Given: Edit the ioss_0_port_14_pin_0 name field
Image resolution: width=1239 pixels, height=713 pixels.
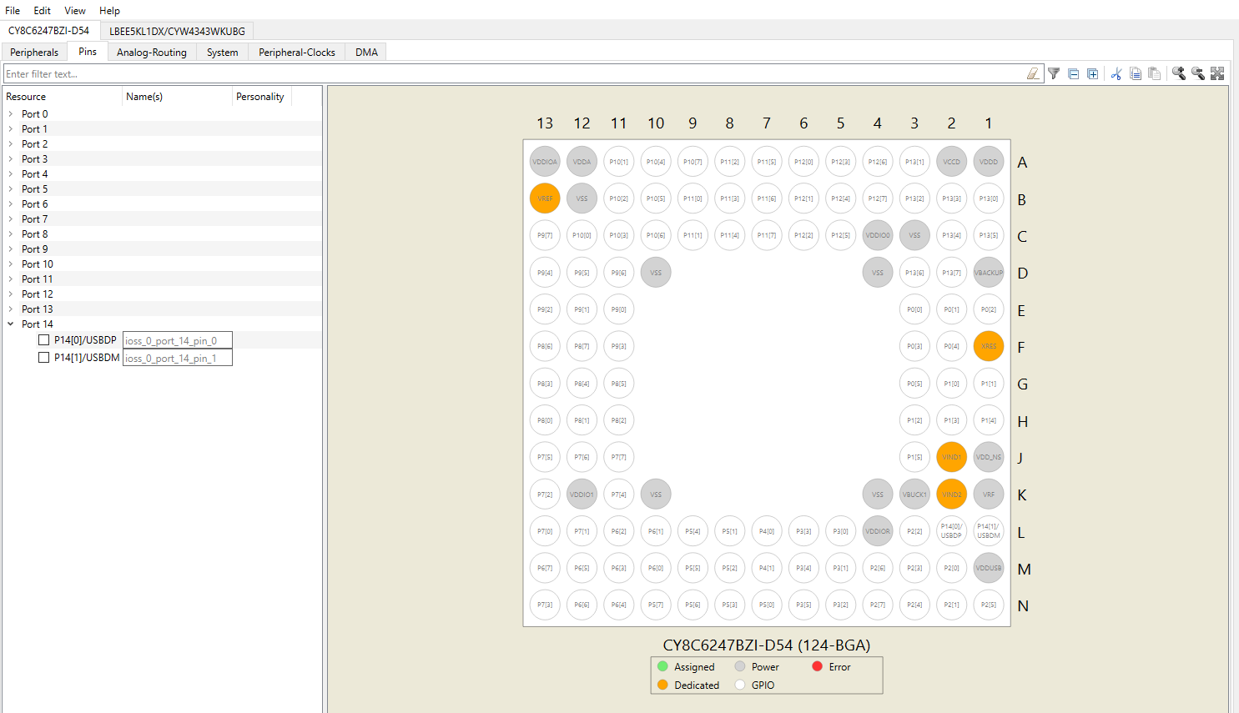Looking at the screenshot, I should click(177, 340).
